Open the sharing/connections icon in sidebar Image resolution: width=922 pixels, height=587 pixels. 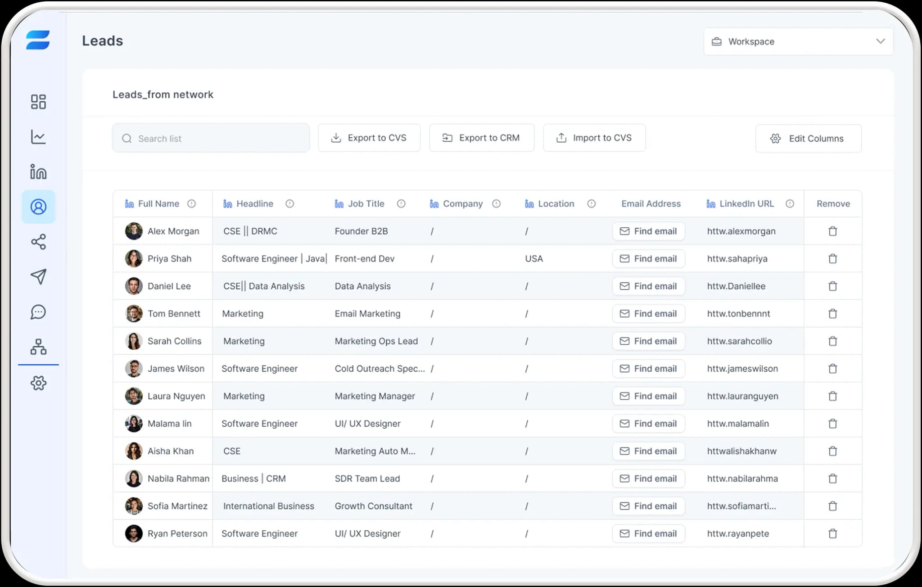coord(39,242)
